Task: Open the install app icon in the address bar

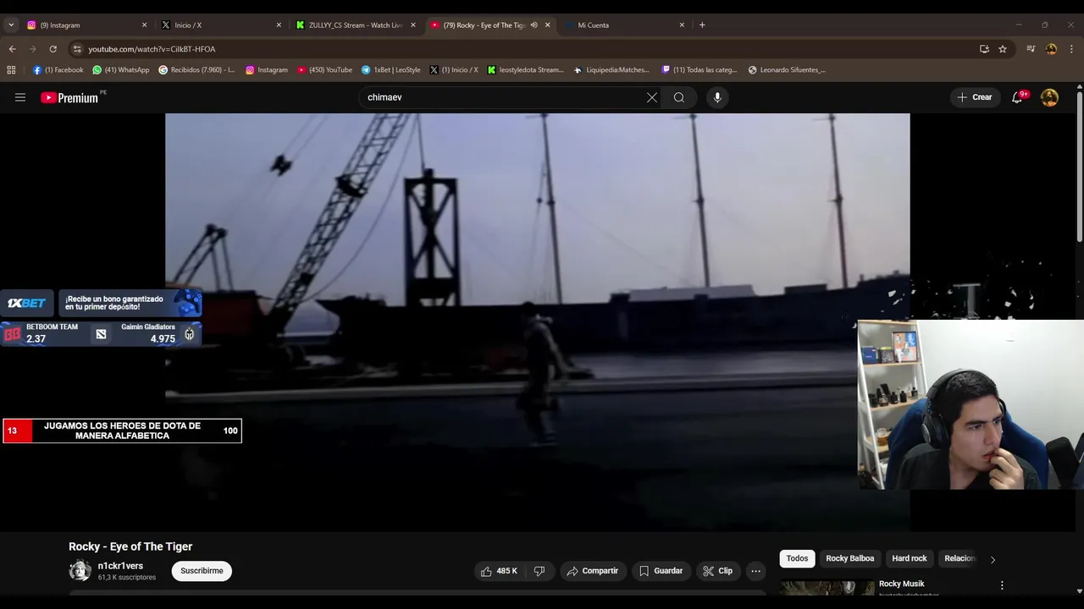Action: point(984,49)
